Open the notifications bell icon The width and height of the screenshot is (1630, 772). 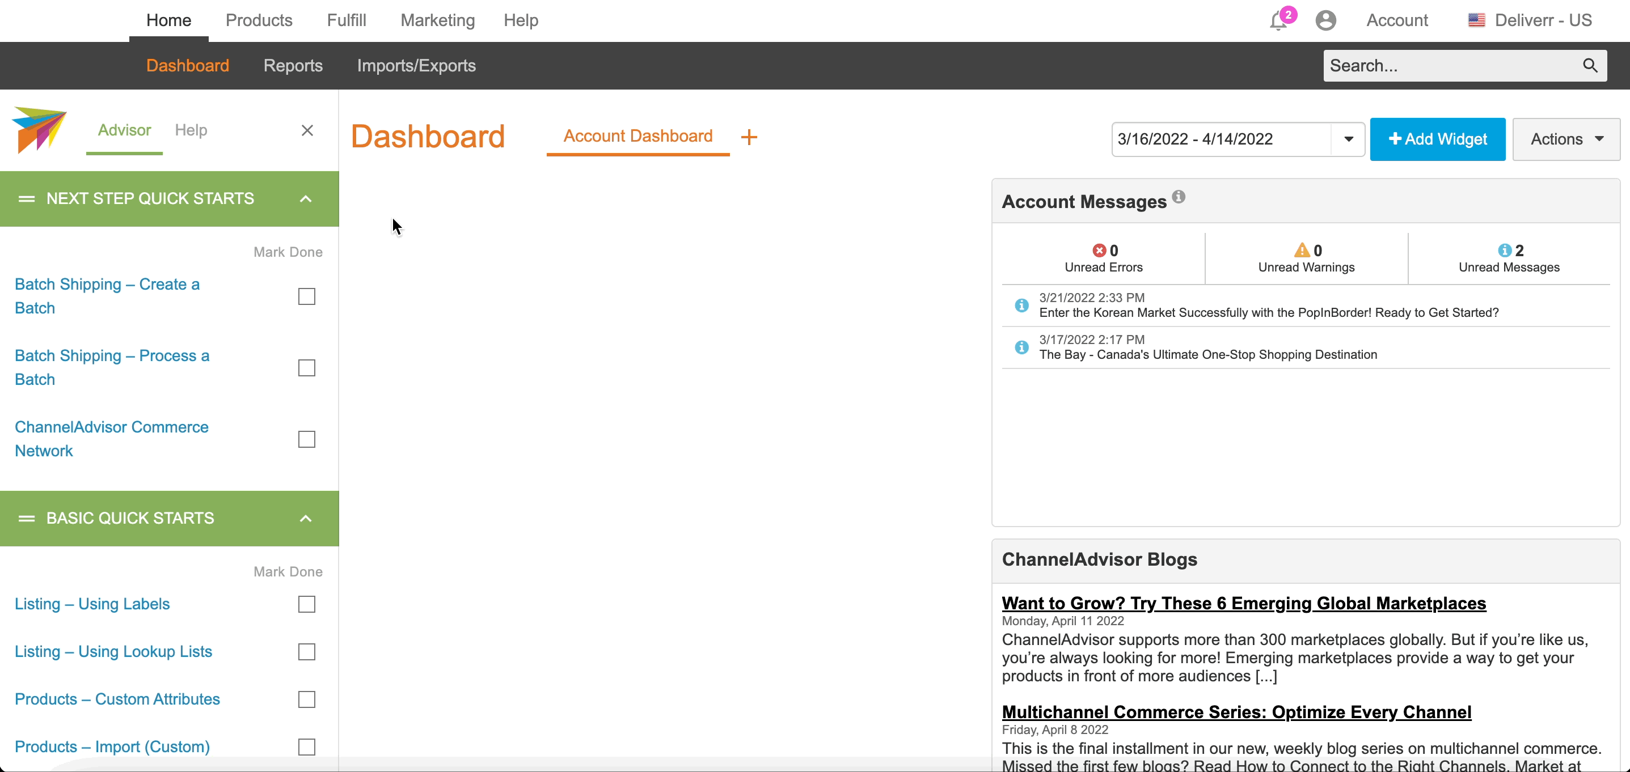pos(1278,21)
